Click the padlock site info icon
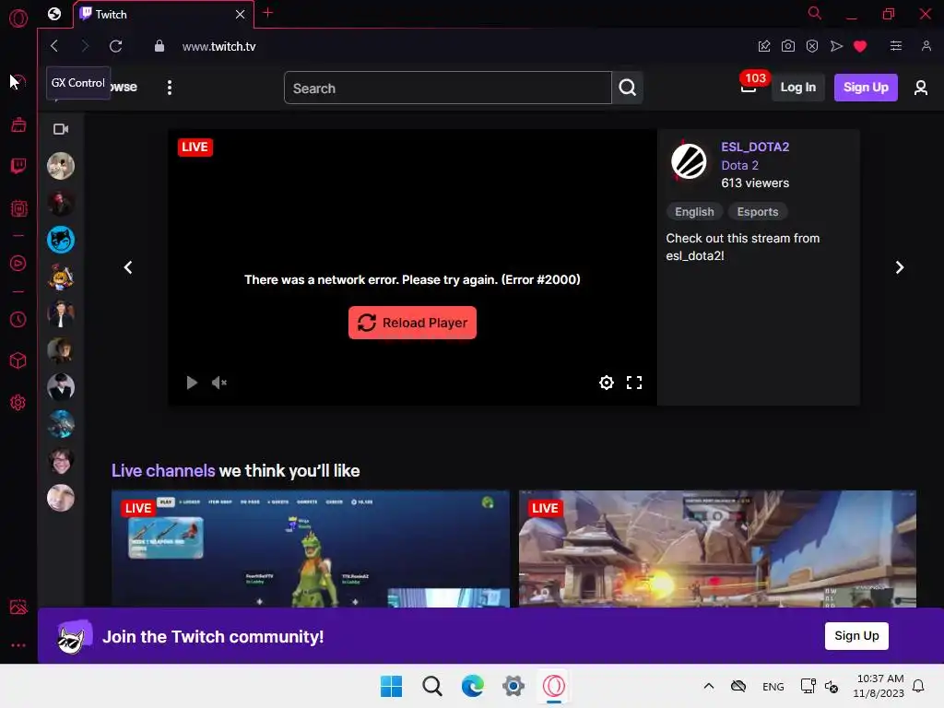Screen dimensions: 944x708 point(159,46)
